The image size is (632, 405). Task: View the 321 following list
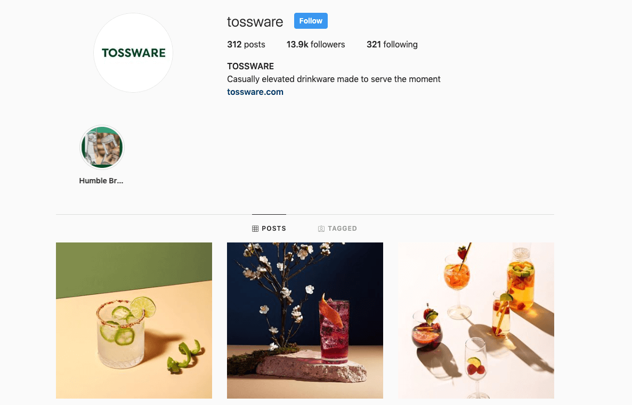(x=392, y=44)
